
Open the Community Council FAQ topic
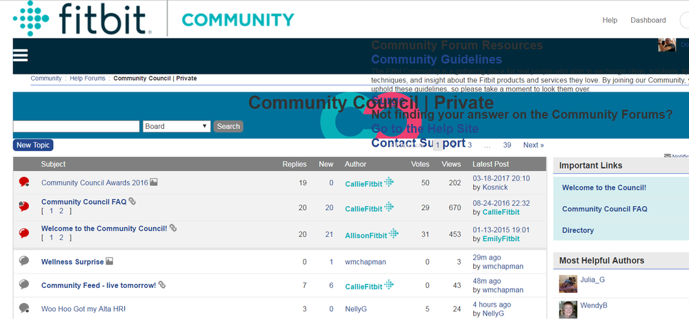pos(84,202)
